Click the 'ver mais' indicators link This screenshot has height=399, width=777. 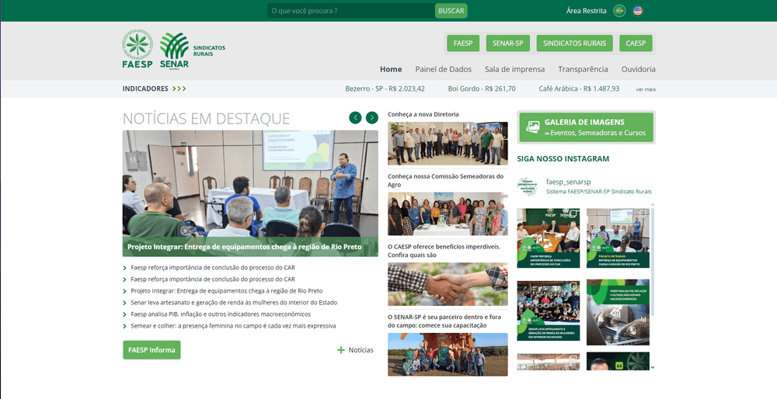tap(646, 89)
